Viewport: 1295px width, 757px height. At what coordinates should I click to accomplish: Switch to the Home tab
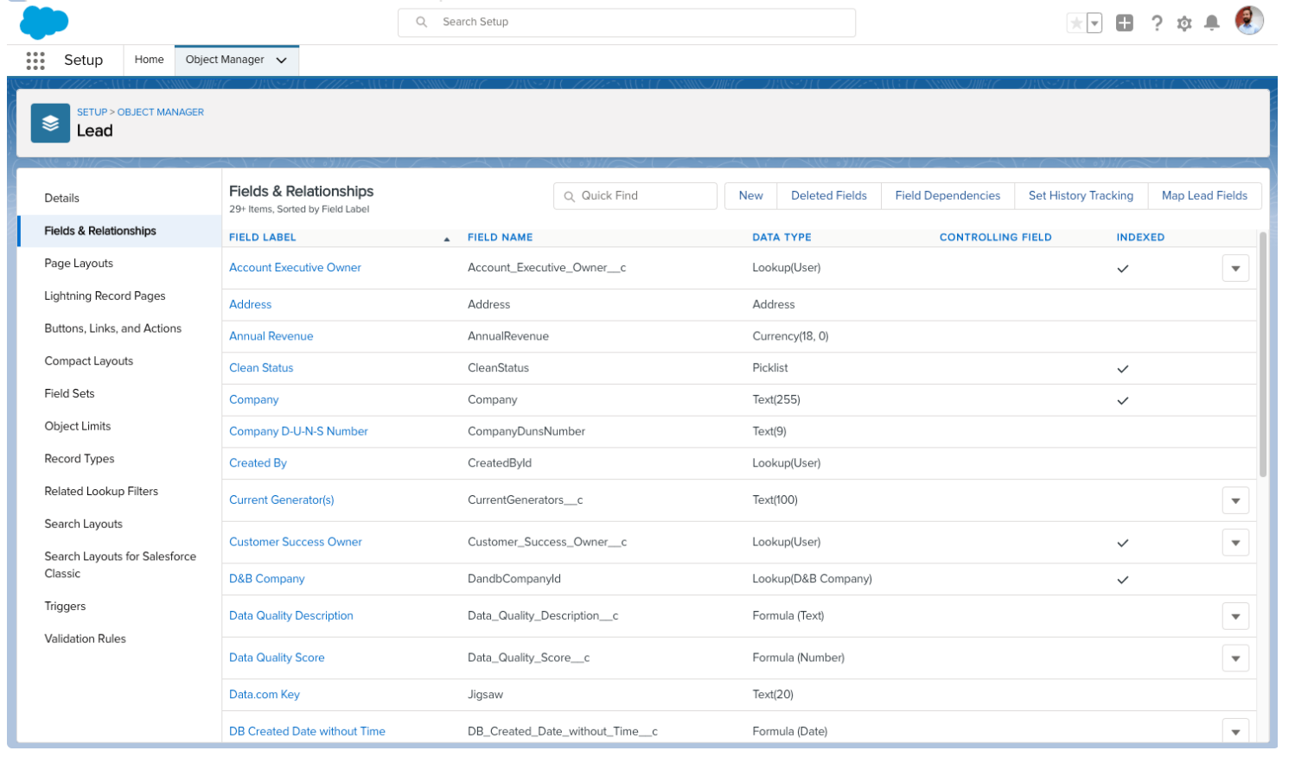tap(149, 60)
